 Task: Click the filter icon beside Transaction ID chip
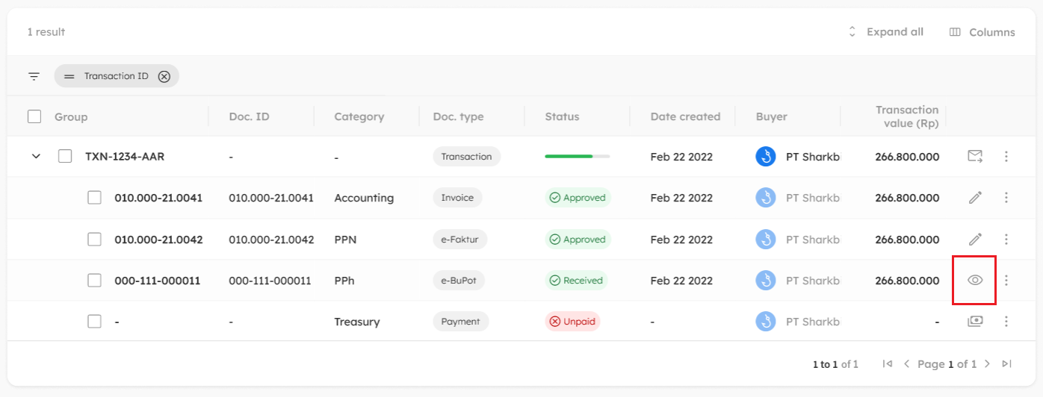34,76
